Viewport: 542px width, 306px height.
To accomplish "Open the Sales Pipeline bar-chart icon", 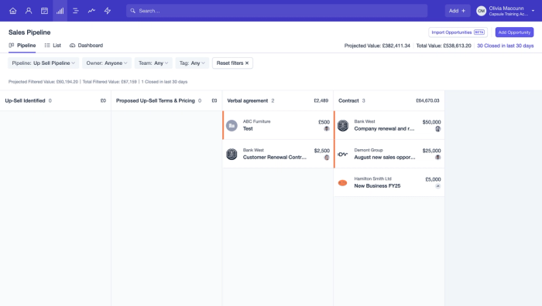I will click(x=60, y=11).
